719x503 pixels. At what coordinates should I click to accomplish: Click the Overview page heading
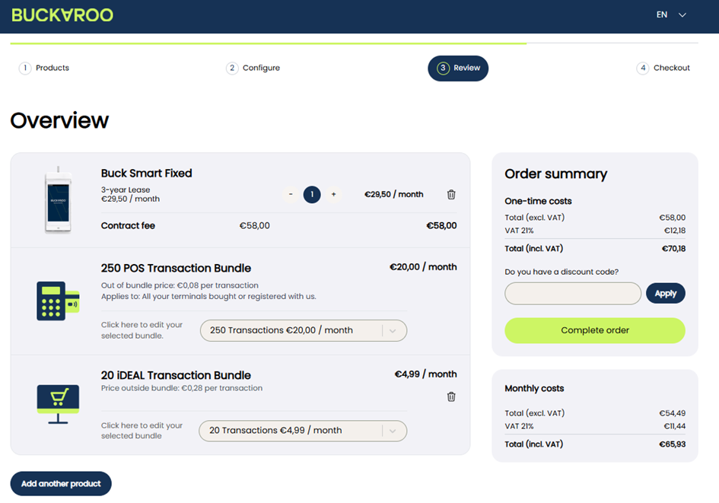[x=59, y=120]
